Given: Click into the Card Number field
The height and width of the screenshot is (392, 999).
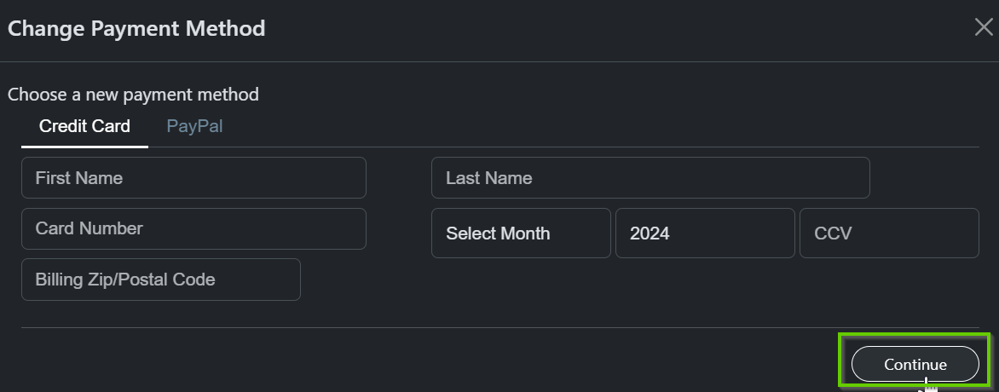Looking at the screenshot, I should click(x=193, y=228).
